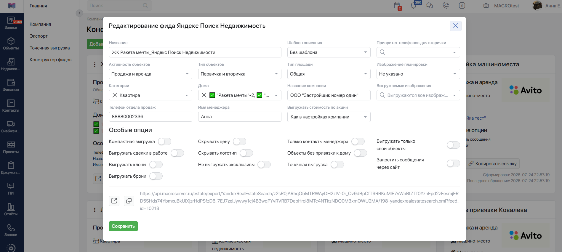Open the Заявки section in sidebar

pyautogui.click(x=11, y=23)
